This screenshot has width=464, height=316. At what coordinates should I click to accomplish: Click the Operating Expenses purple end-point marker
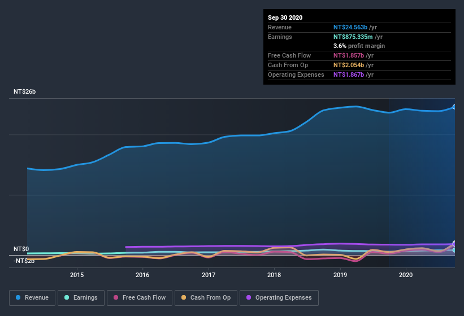click(454, 244)
